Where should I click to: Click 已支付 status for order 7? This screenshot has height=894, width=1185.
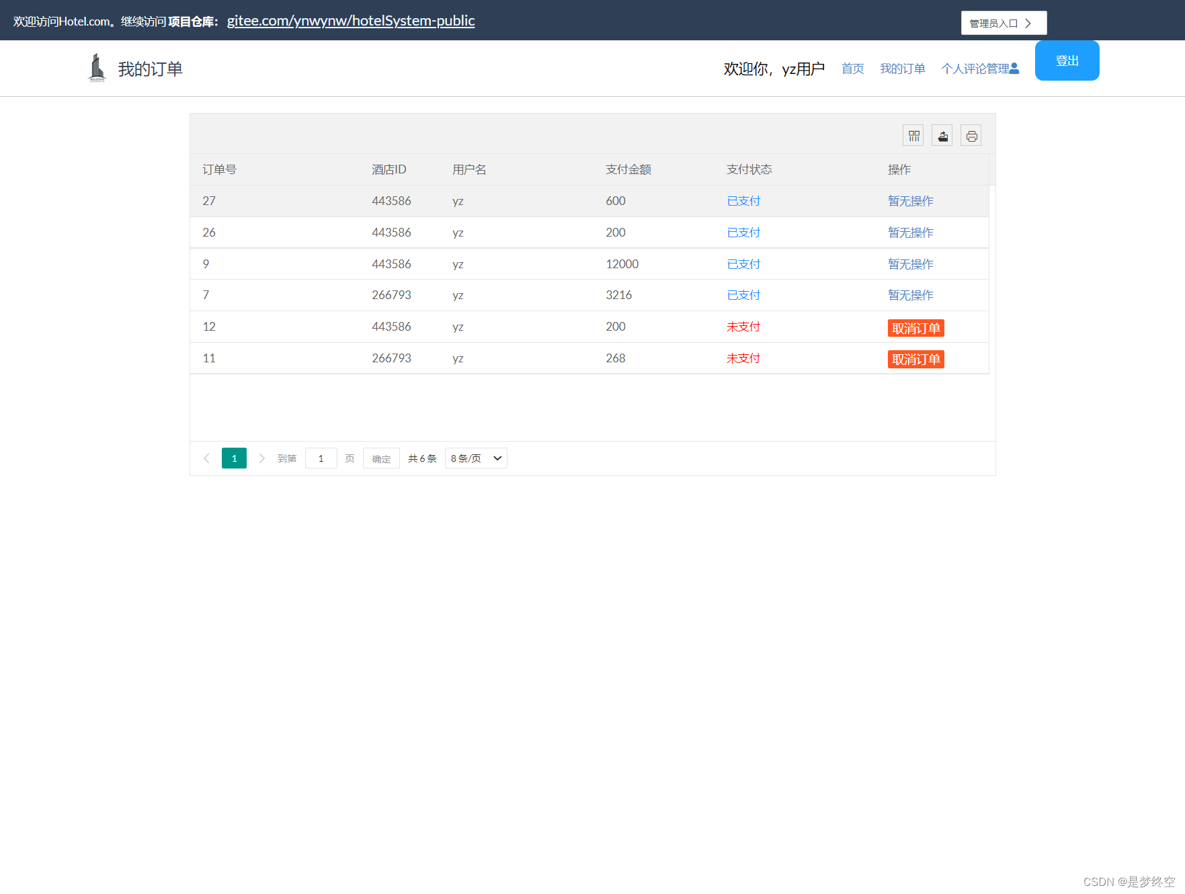coord(743,295)
